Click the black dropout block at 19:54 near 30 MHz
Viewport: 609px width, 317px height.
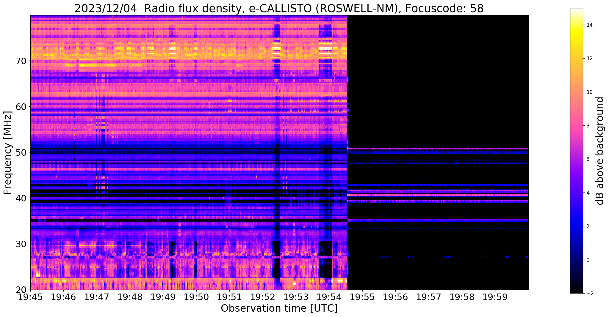(325, 248)
